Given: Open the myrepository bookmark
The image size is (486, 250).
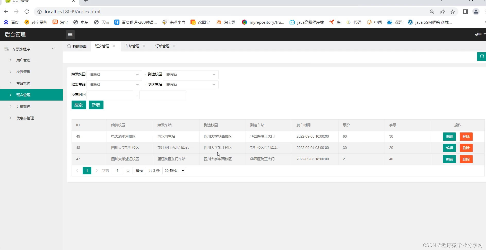Looking at the screenshot, I should pyautogui.click(x=263, y=22).
